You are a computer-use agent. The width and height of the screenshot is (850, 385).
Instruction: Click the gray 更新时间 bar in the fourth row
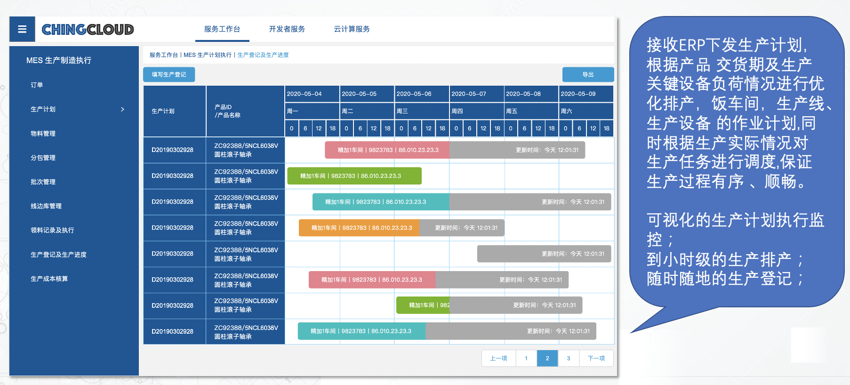click(462, 228)
